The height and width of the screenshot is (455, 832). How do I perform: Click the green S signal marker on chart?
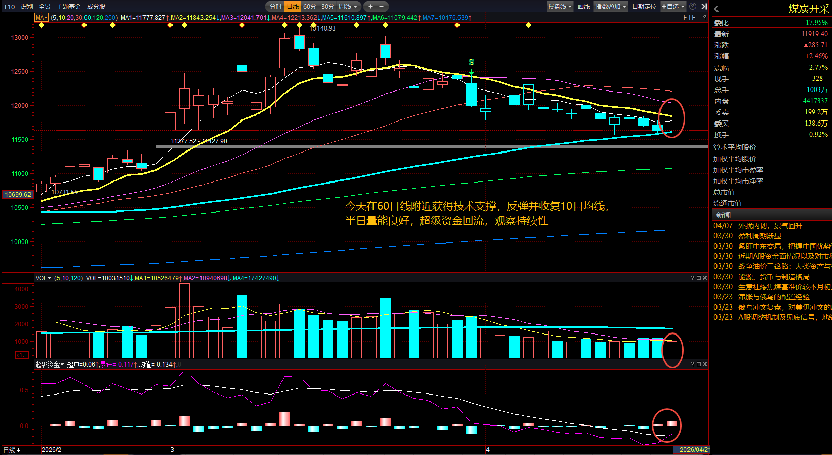(x=471, y=63)
